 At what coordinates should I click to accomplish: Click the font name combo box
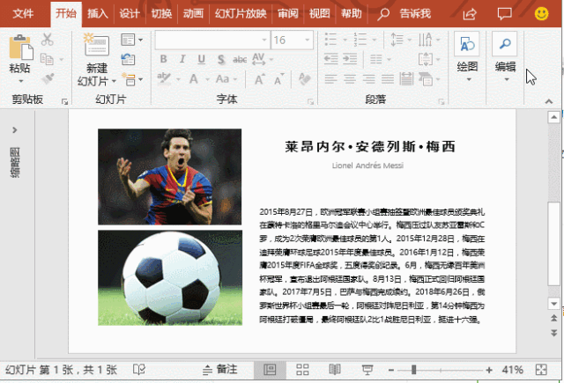tap(212, 40)
